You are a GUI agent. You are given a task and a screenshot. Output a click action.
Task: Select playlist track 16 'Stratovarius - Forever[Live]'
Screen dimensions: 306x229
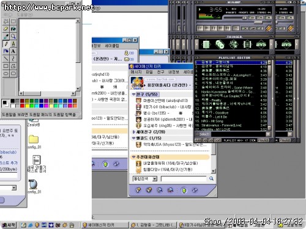click(231, 125)
